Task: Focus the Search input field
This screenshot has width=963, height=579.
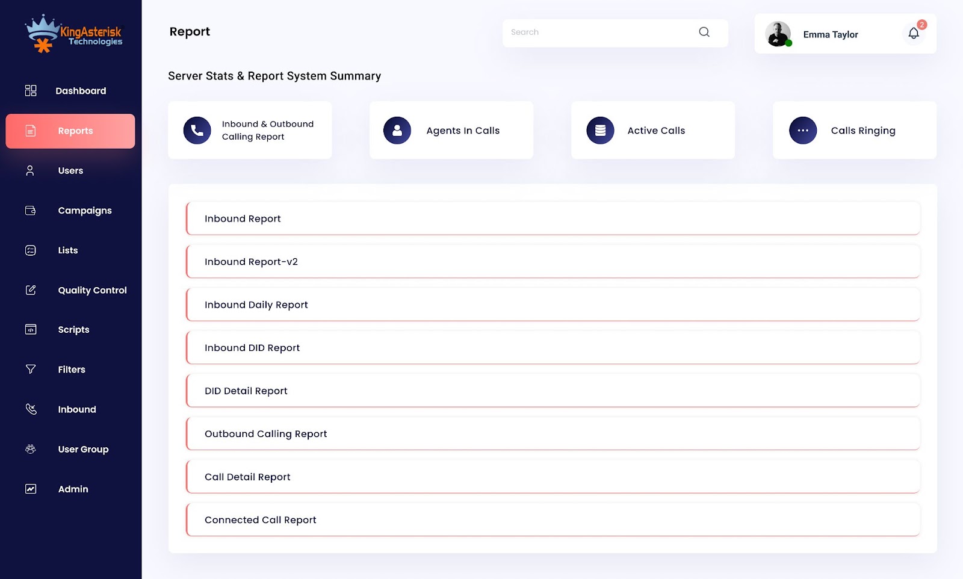Action: (x=615, y=33)
